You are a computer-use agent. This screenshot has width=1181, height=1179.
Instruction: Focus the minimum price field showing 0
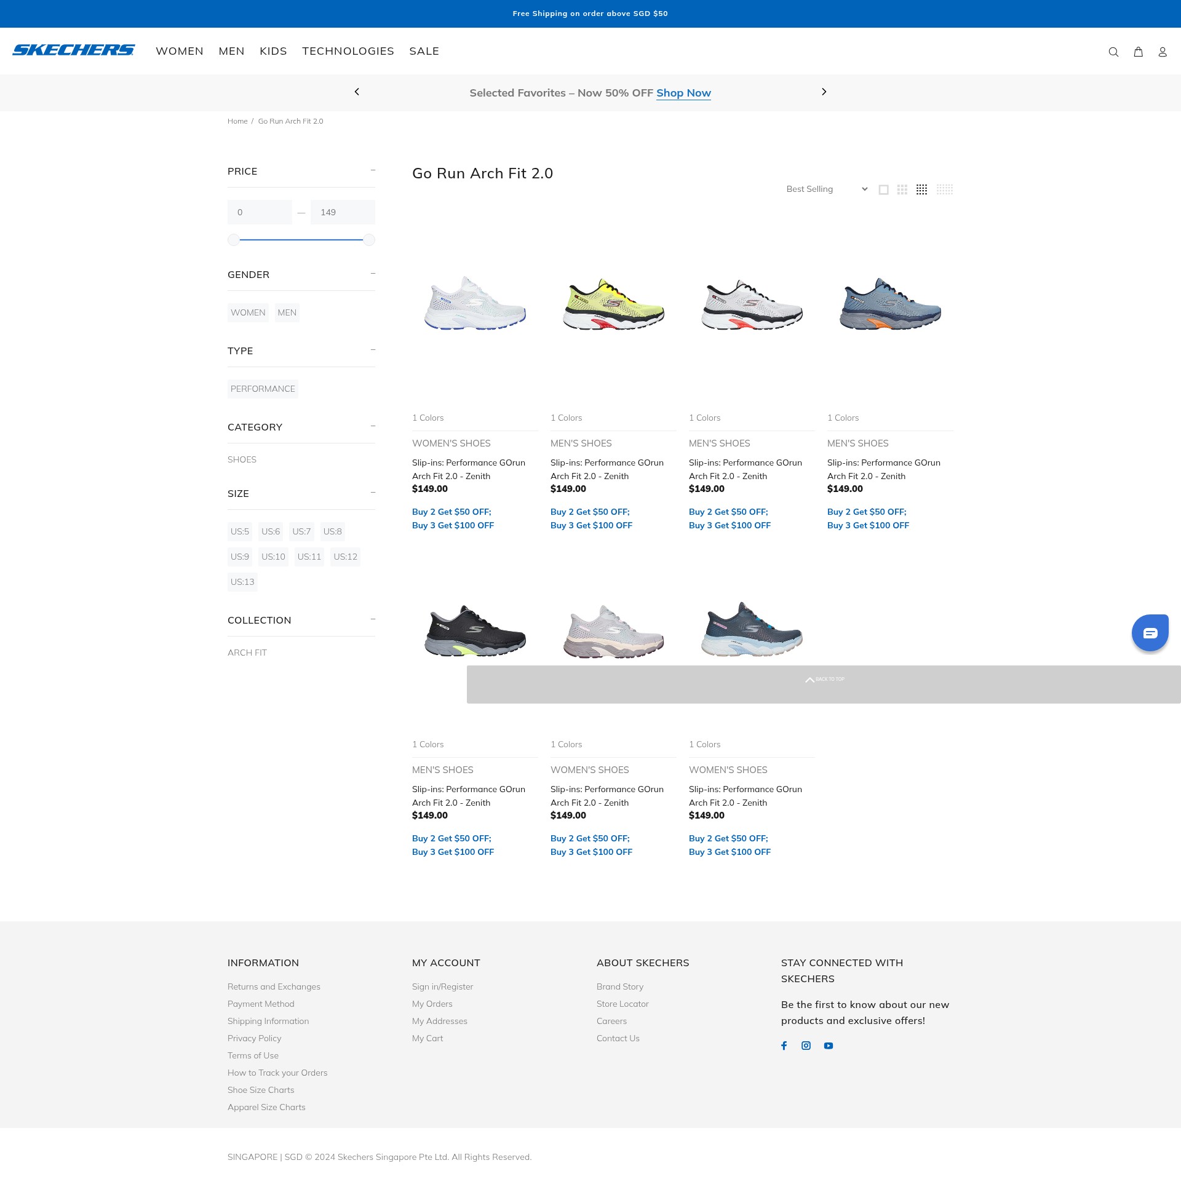pos(260,212)
